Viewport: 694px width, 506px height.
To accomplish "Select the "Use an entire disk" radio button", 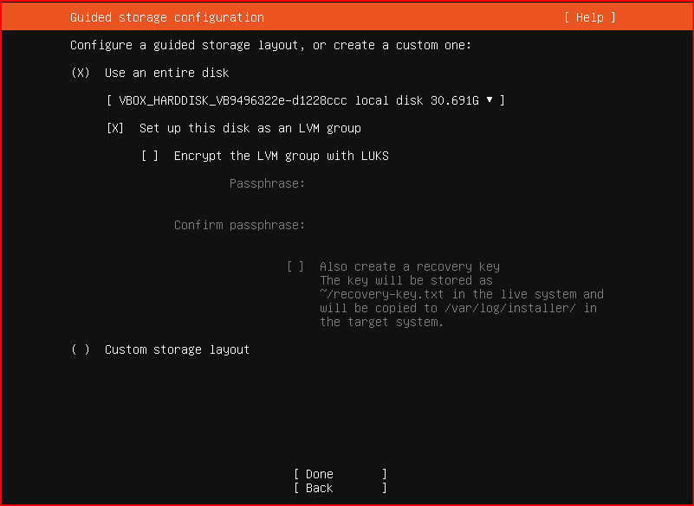I will point(81,73).
